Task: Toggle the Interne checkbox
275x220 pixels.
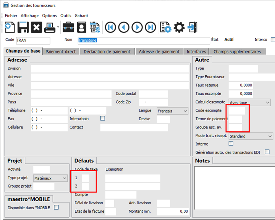Action: (231, 144)
